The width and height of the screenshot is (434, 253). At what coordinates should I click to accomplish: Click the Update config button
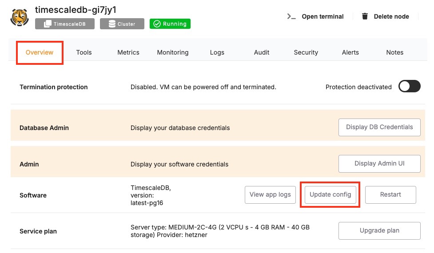tap(330, 194)
